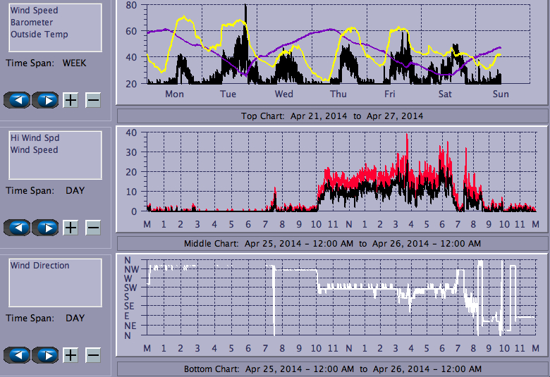
Task: Select Wind Speed in the top chart list
Action: [x=34, y=11]
